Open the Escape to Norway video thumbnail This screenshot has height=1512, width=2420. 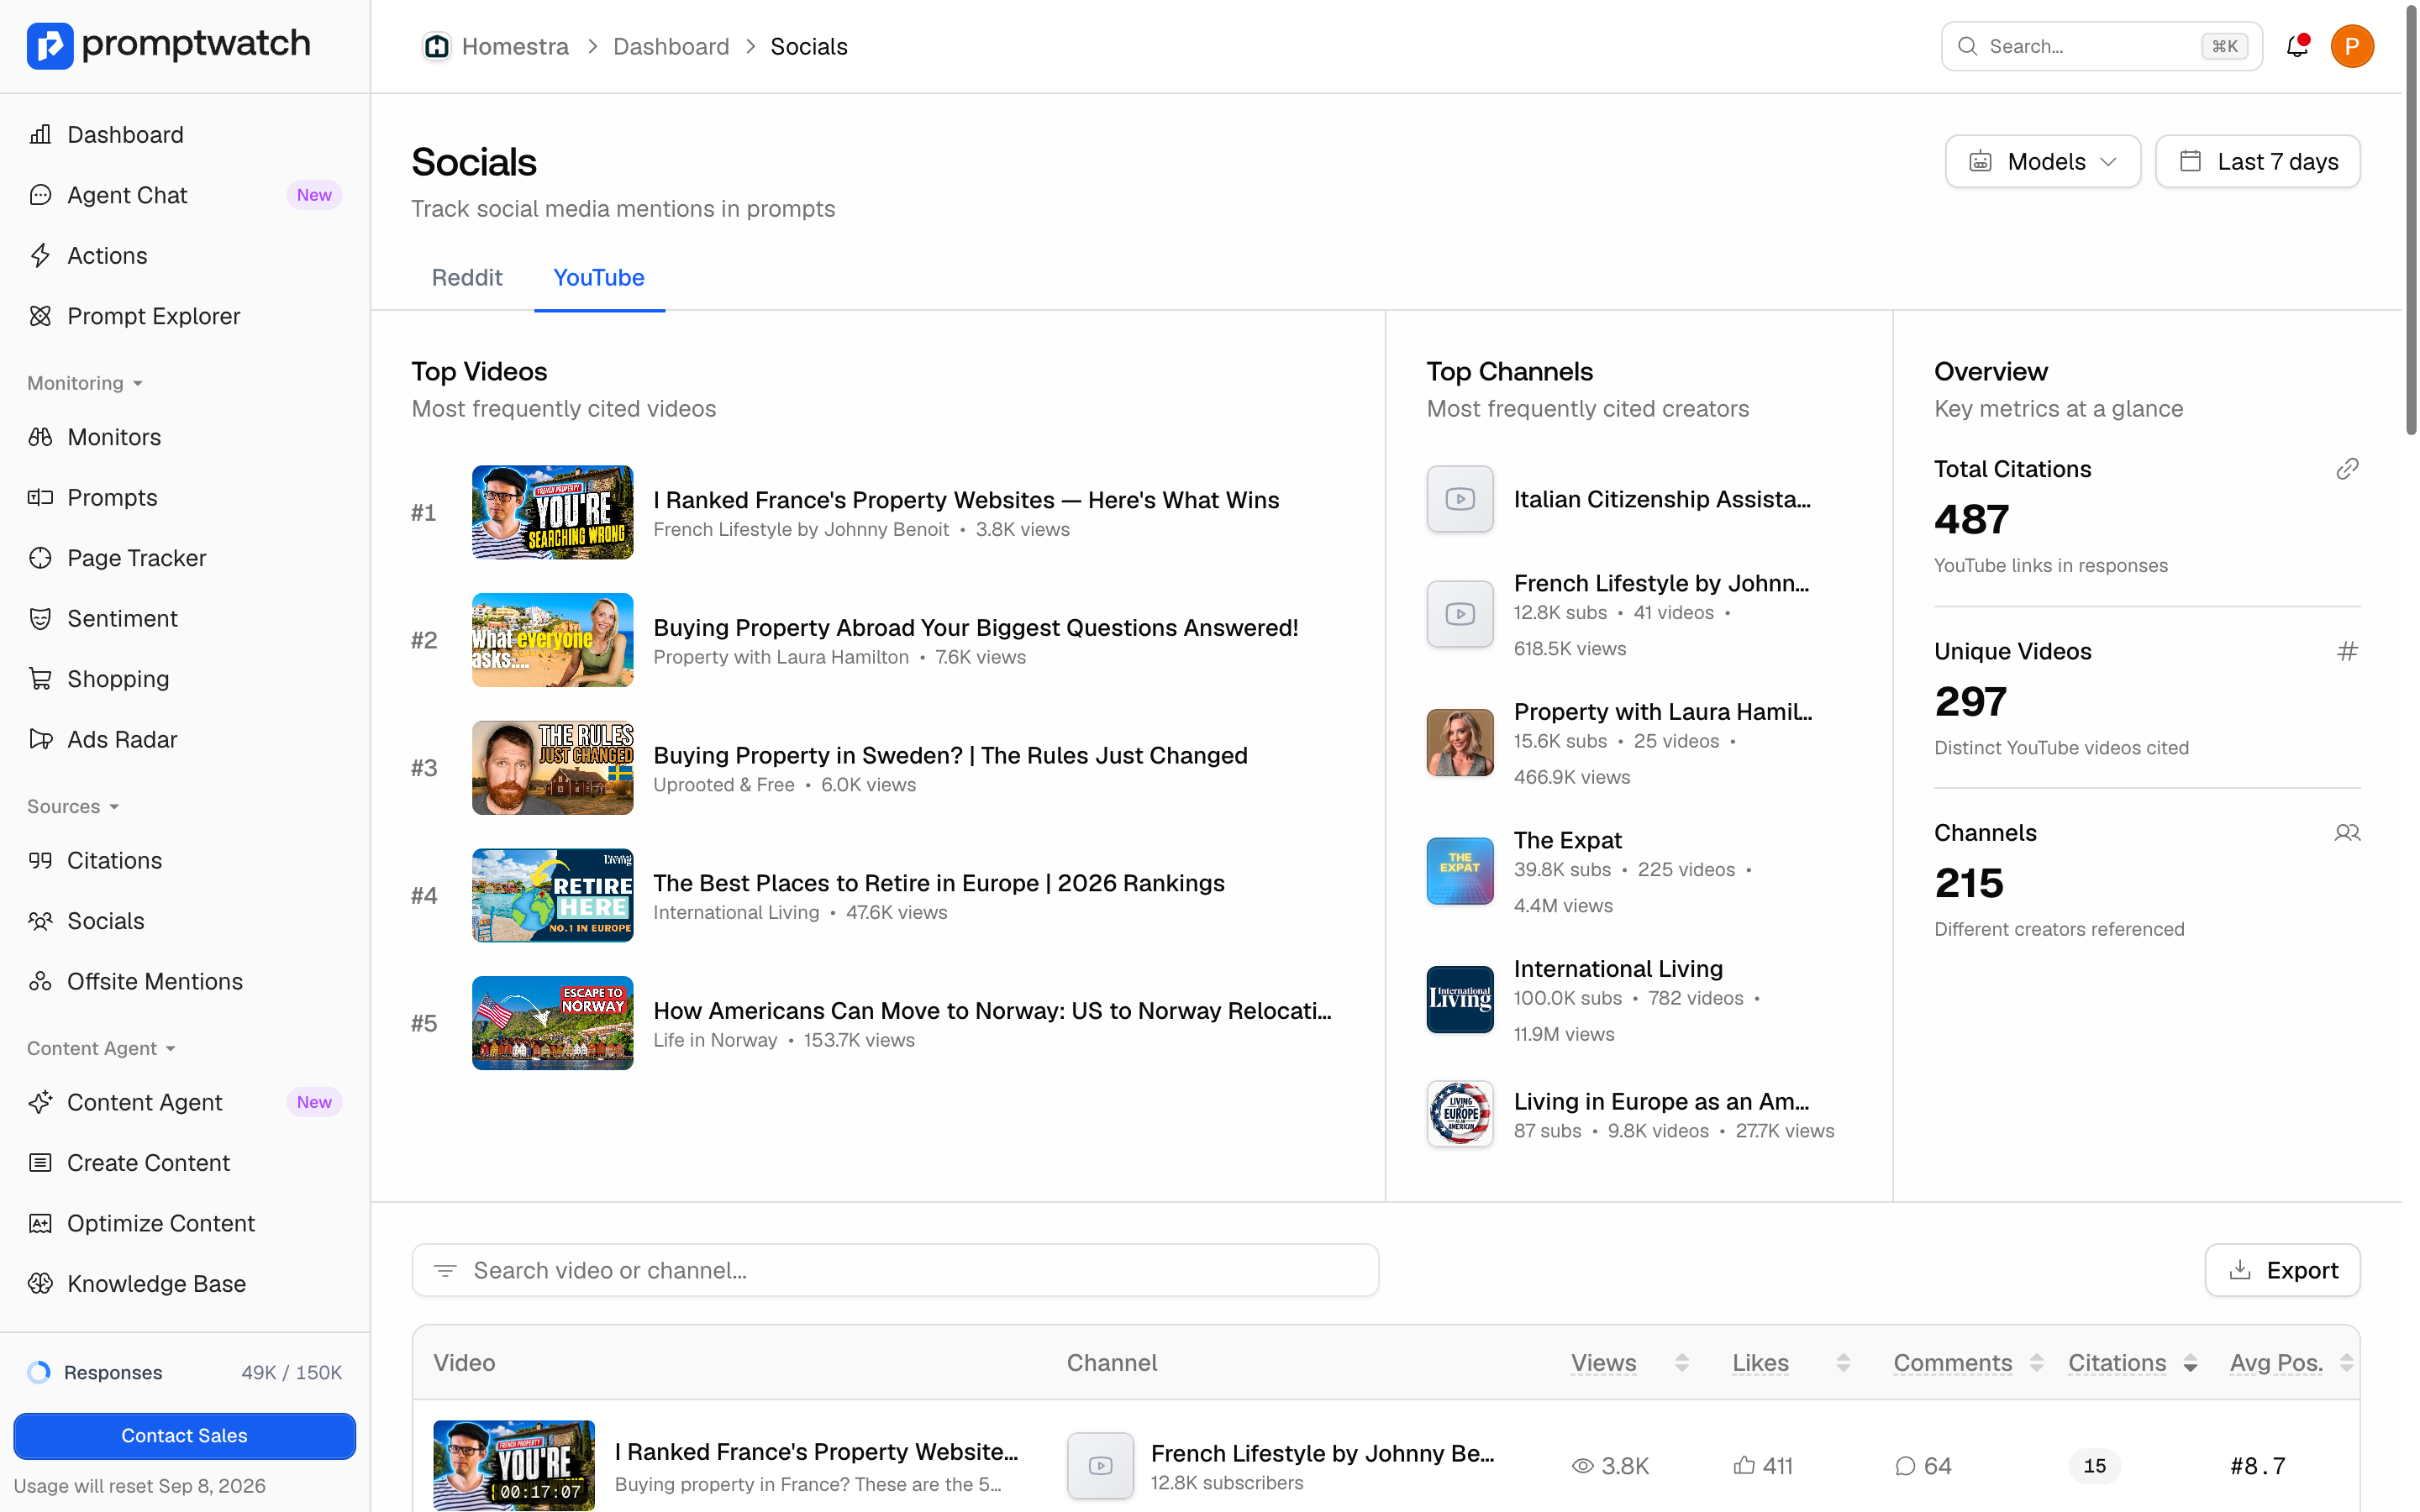point(552,1023)
